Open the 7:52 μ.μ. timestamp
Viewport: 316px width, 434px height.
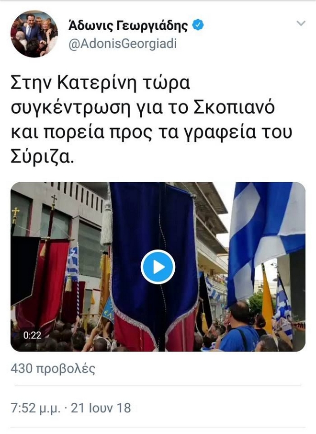35,408
